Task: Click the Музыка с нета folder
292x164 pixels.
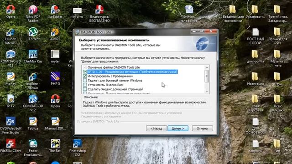Action: (x=278, y=58)
